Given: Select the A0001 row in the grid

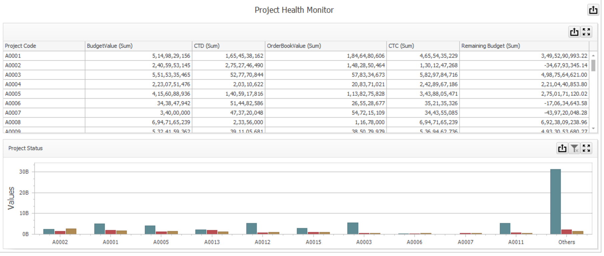Looking at the screenshot, I should pos(44,56).
